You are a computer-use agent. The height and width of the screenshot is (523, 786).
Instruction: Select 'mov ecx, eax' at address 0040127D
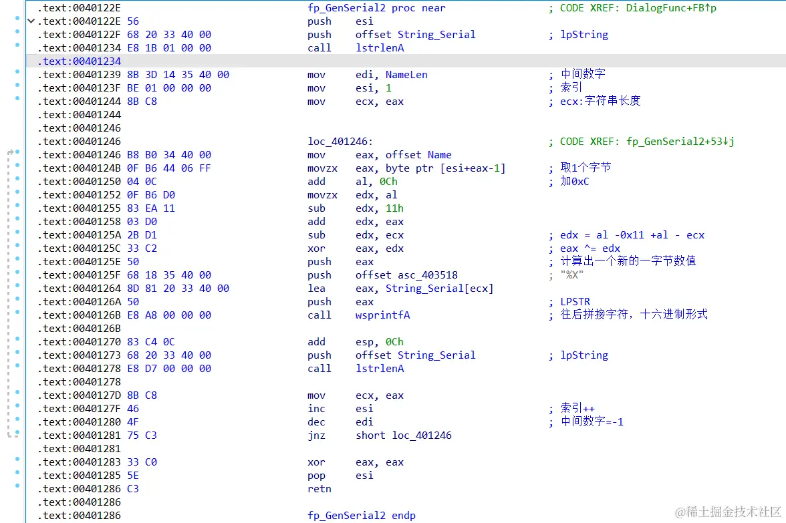(356, 395)
